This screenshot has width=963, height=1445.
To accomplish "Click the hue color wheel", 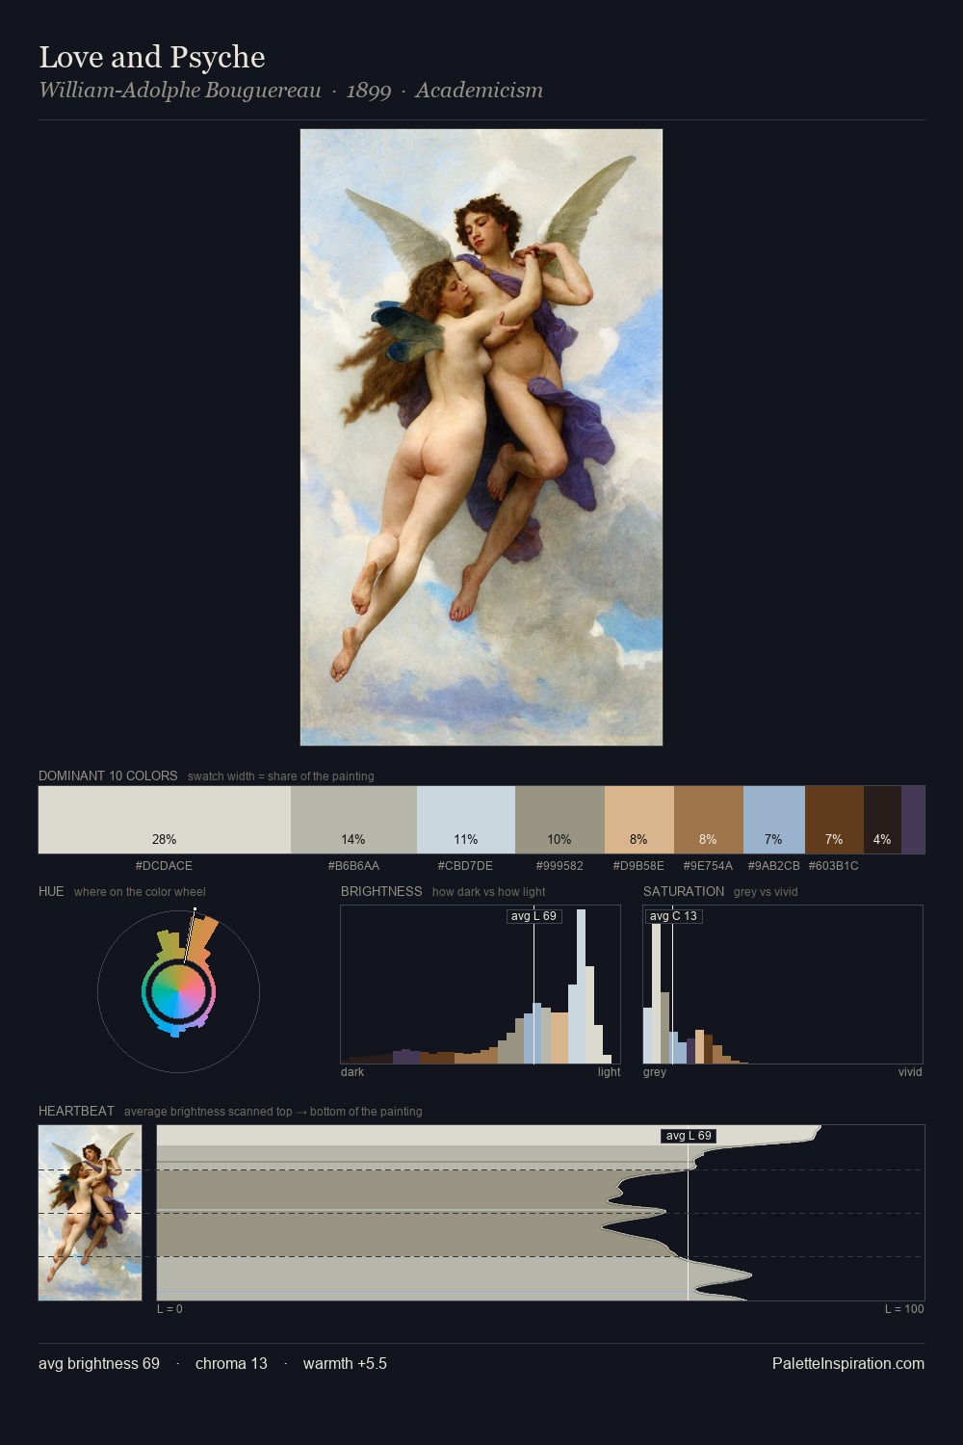I will (x=178, y=991).
